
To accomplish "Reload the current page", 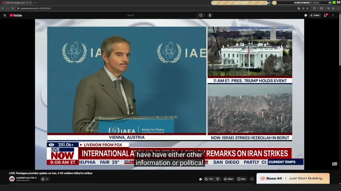I will tap(12, 8).
